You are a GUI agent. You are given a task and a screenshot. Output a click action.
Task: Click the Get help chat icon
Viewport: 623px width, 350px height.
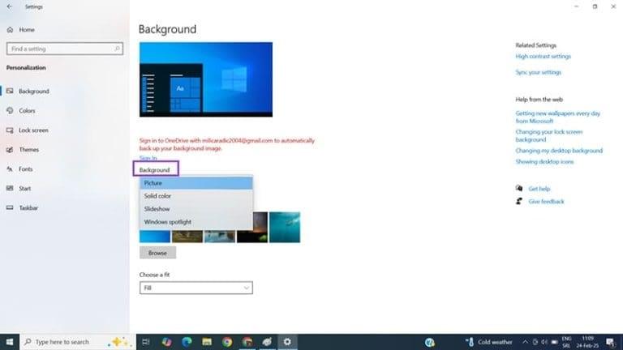point(519,188)
